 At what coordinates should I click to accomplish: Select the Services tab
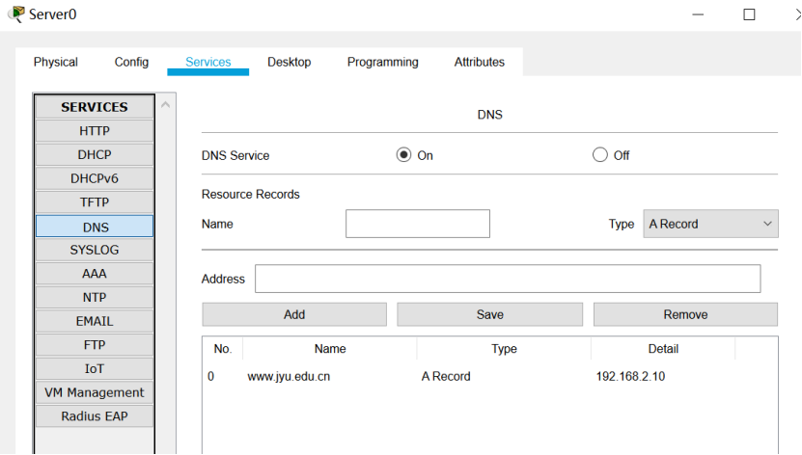pos(207,62)
